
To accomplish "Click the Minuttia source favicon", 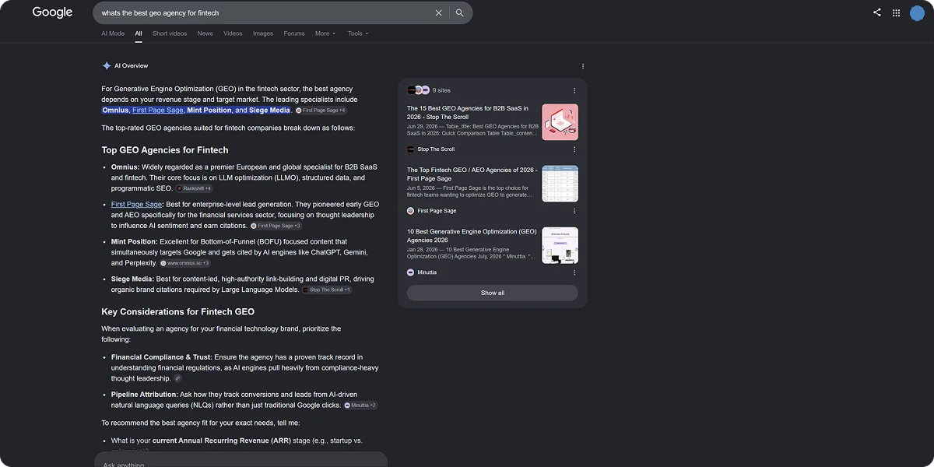I will point(410,272).
